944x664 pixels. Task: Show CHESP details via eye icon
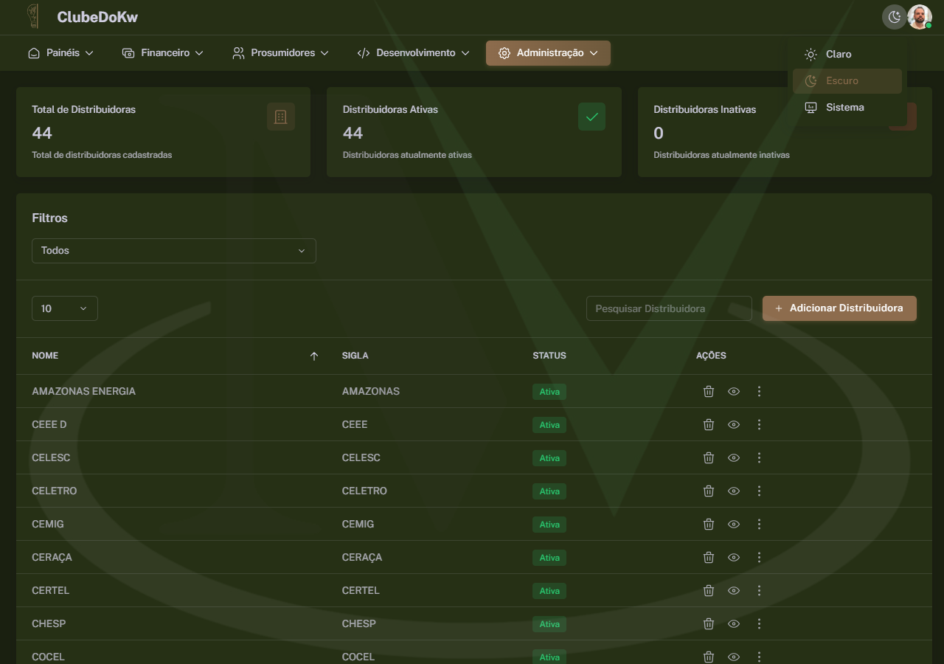[x=733, y=624]
